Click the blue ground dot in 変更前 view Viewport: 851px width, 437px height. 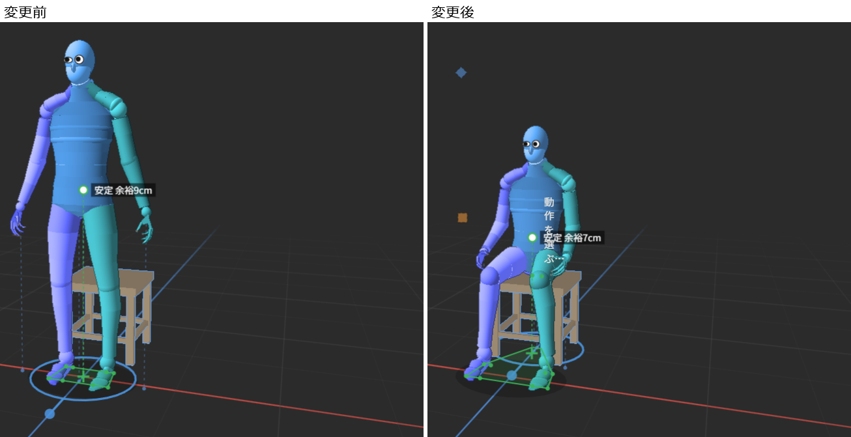point(50,414)
